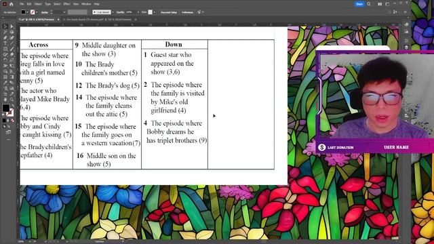Open the Window menu
434x244 pixels.
[x=86, y=4]
